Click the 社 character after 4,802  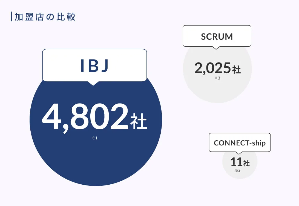(x=139, y=121)
